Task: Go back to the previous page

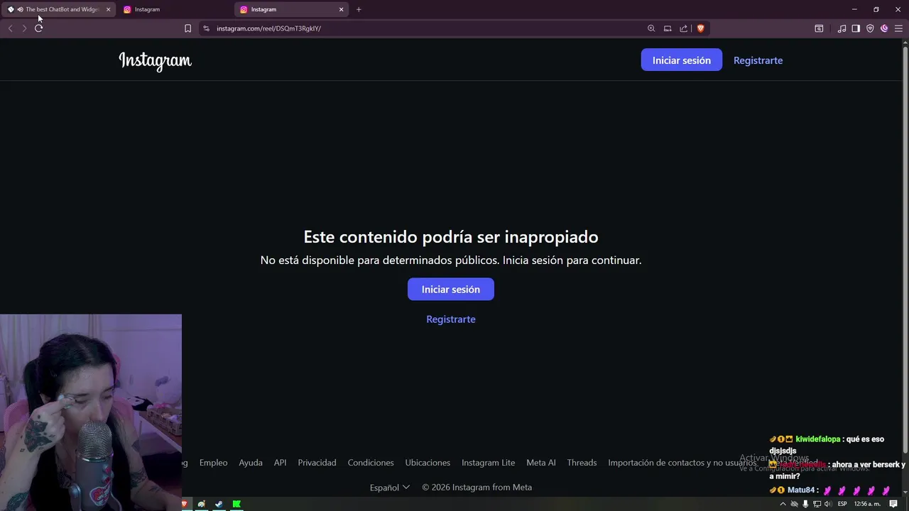Action: coord(10,28)
